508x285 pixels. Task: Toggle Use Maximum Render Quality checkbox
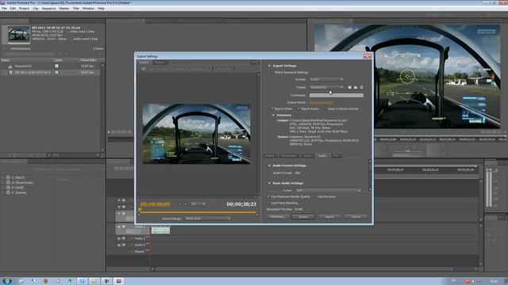coord(268,196)
